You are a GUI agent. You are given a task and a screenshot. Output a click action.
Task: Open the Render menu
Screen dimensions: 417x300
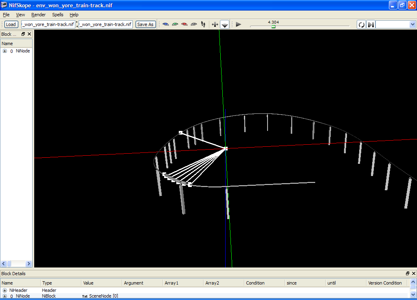[39, 15]
